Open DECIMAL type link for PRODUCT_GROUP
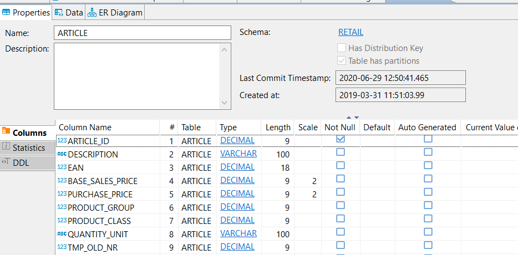 [237, 207]
